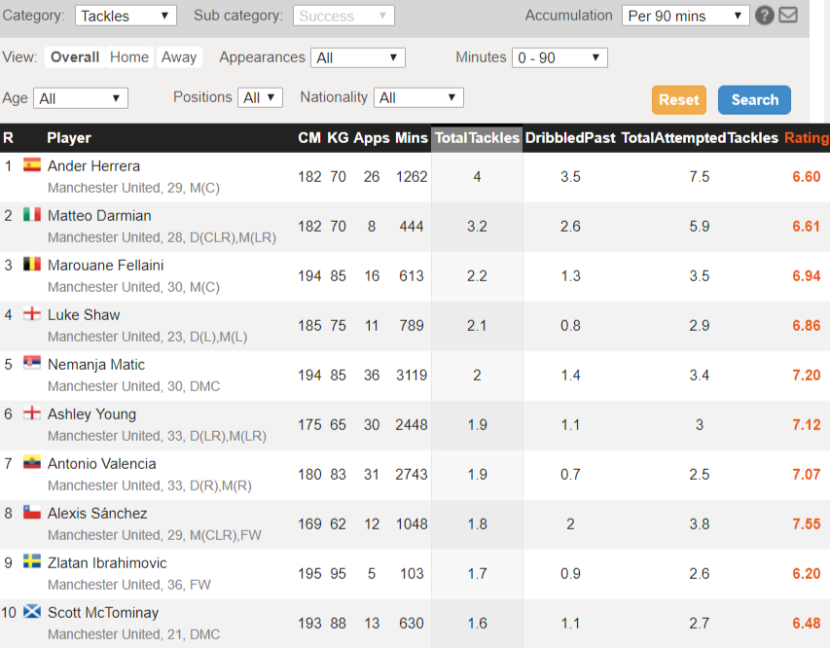Open Nemanja Matic player link

(x=96, y=365)
